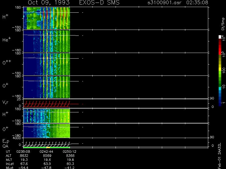
Task: Select InLat value '67.6'
Action: [x=24, y=164]
